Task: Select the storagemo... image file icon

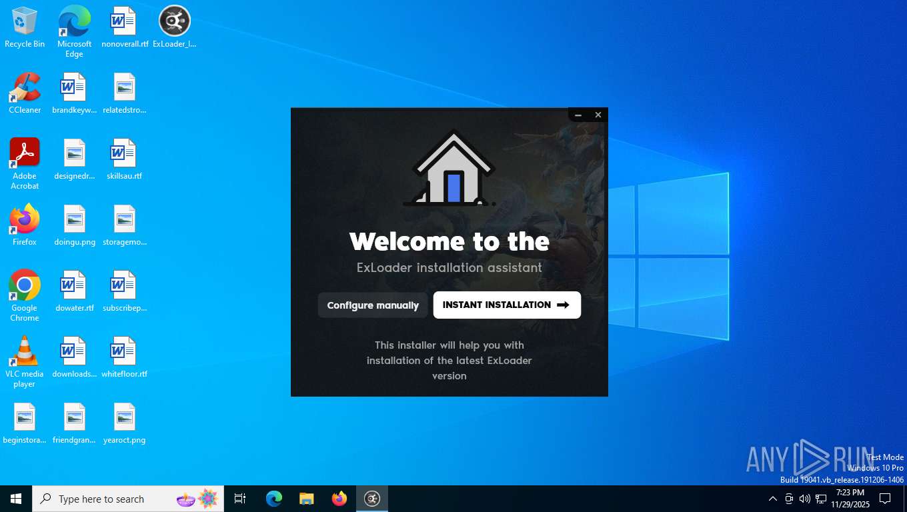Action: point(125,225)
